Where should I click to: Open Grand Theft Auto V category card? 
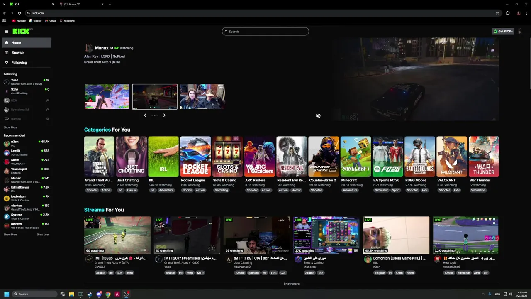(x=99, y=157)
